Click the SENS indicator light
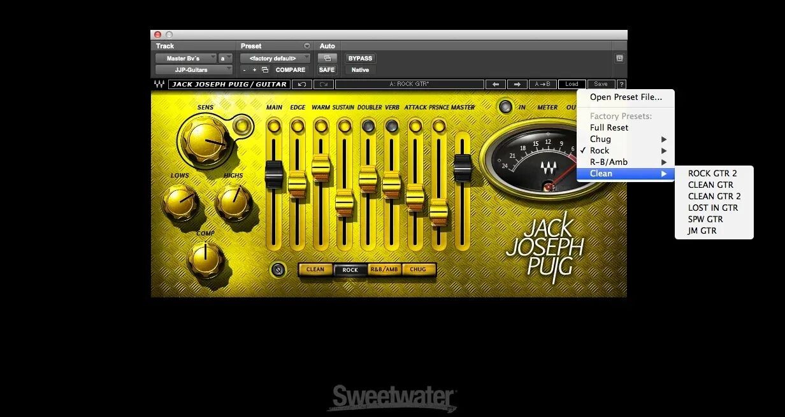Viewport: 785px width, 417px height. coord(241,125)
